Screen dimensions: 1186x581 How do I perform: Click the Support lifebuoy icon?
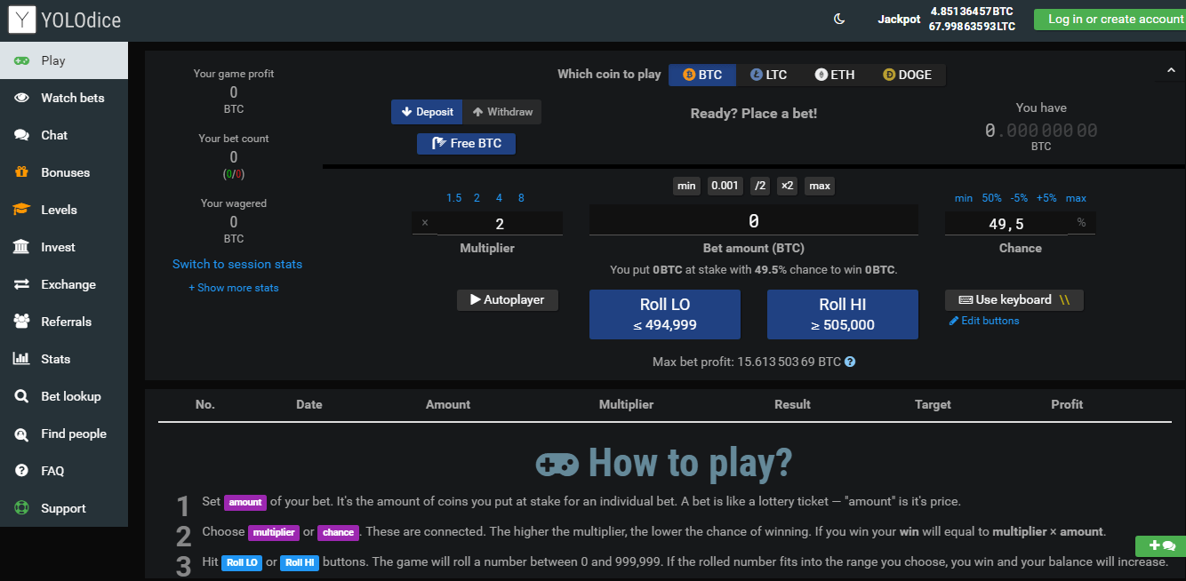21,508
